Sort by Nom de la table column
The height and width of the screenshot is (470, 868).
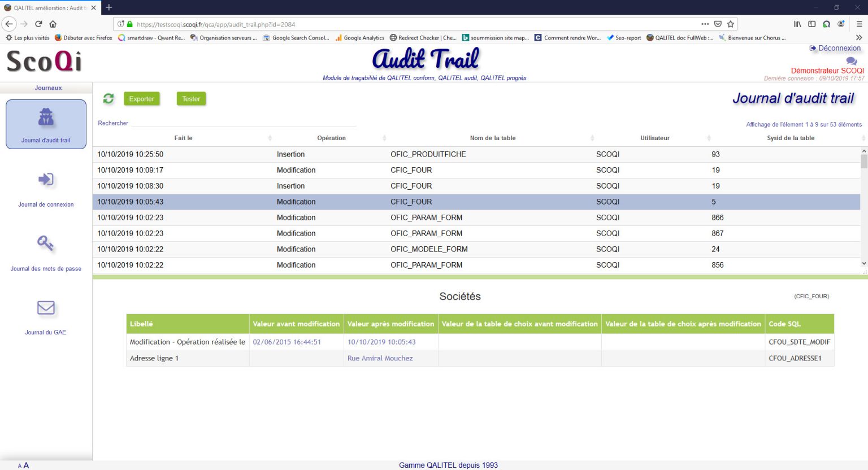pyautogui.click(x=492, y=138)
